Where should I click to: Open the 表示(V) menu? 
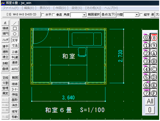45,8
